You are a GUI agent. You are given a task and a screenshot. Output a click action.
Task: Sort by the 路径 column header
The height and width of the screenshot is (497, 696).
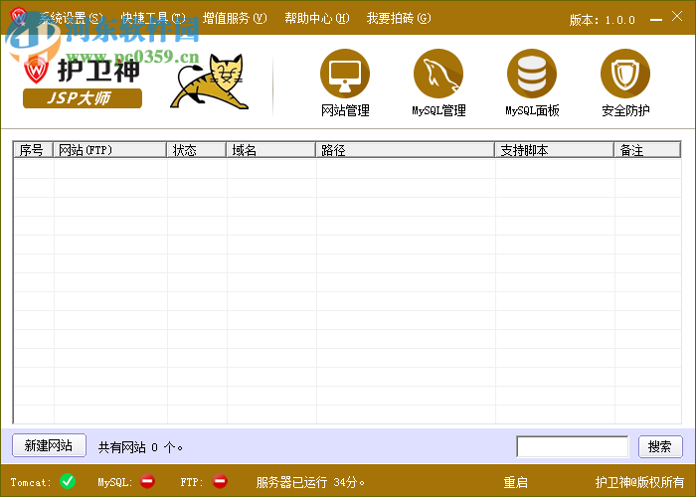click(x=405, y=150)
